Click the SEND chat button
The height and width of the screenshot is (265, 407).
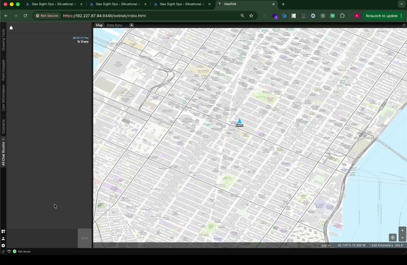pos(85,238)
